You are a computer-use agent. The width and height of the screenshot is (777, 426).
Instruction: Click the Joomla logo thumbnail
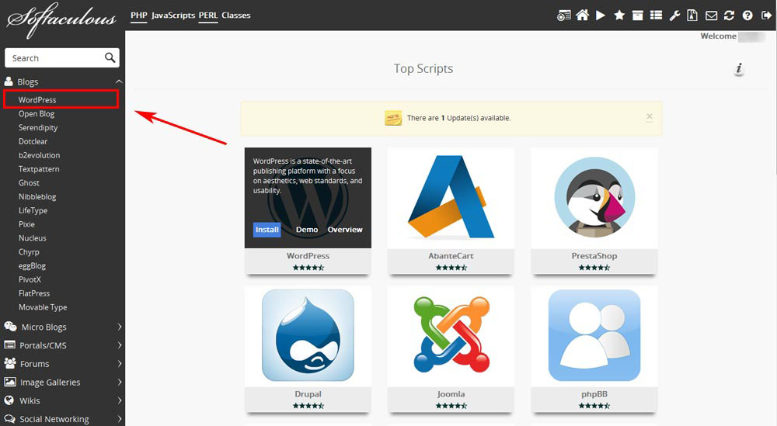[451, 335]
